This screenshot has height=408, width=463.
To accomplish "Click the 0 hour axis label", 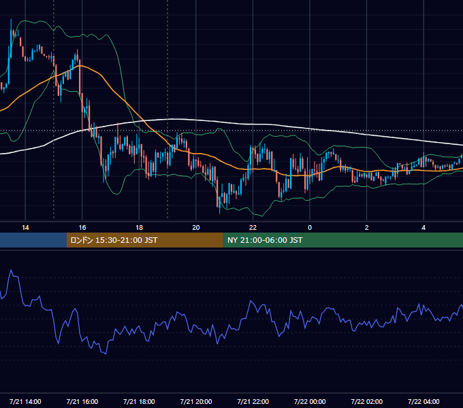I will pos(310,228).
